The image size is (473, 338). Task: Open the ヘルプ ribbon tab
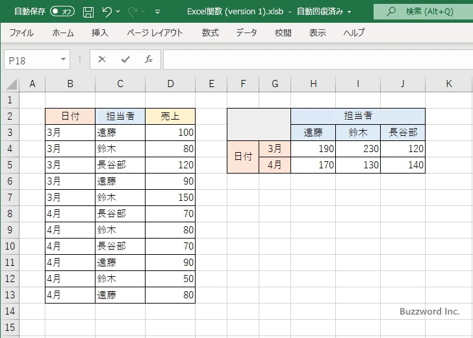[x=354, y=32]
